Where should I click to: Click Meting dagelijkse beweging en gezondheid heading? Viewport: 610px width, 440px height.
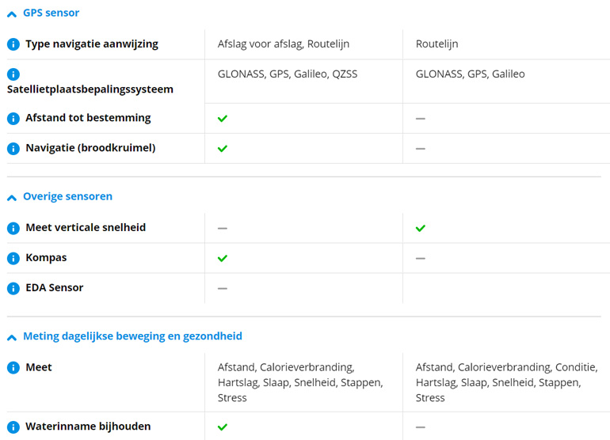point(132,336)
